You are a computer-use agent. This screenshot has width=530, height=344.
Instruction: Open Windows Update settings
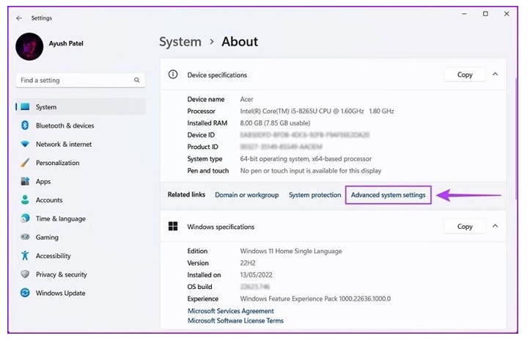(59, 293)
